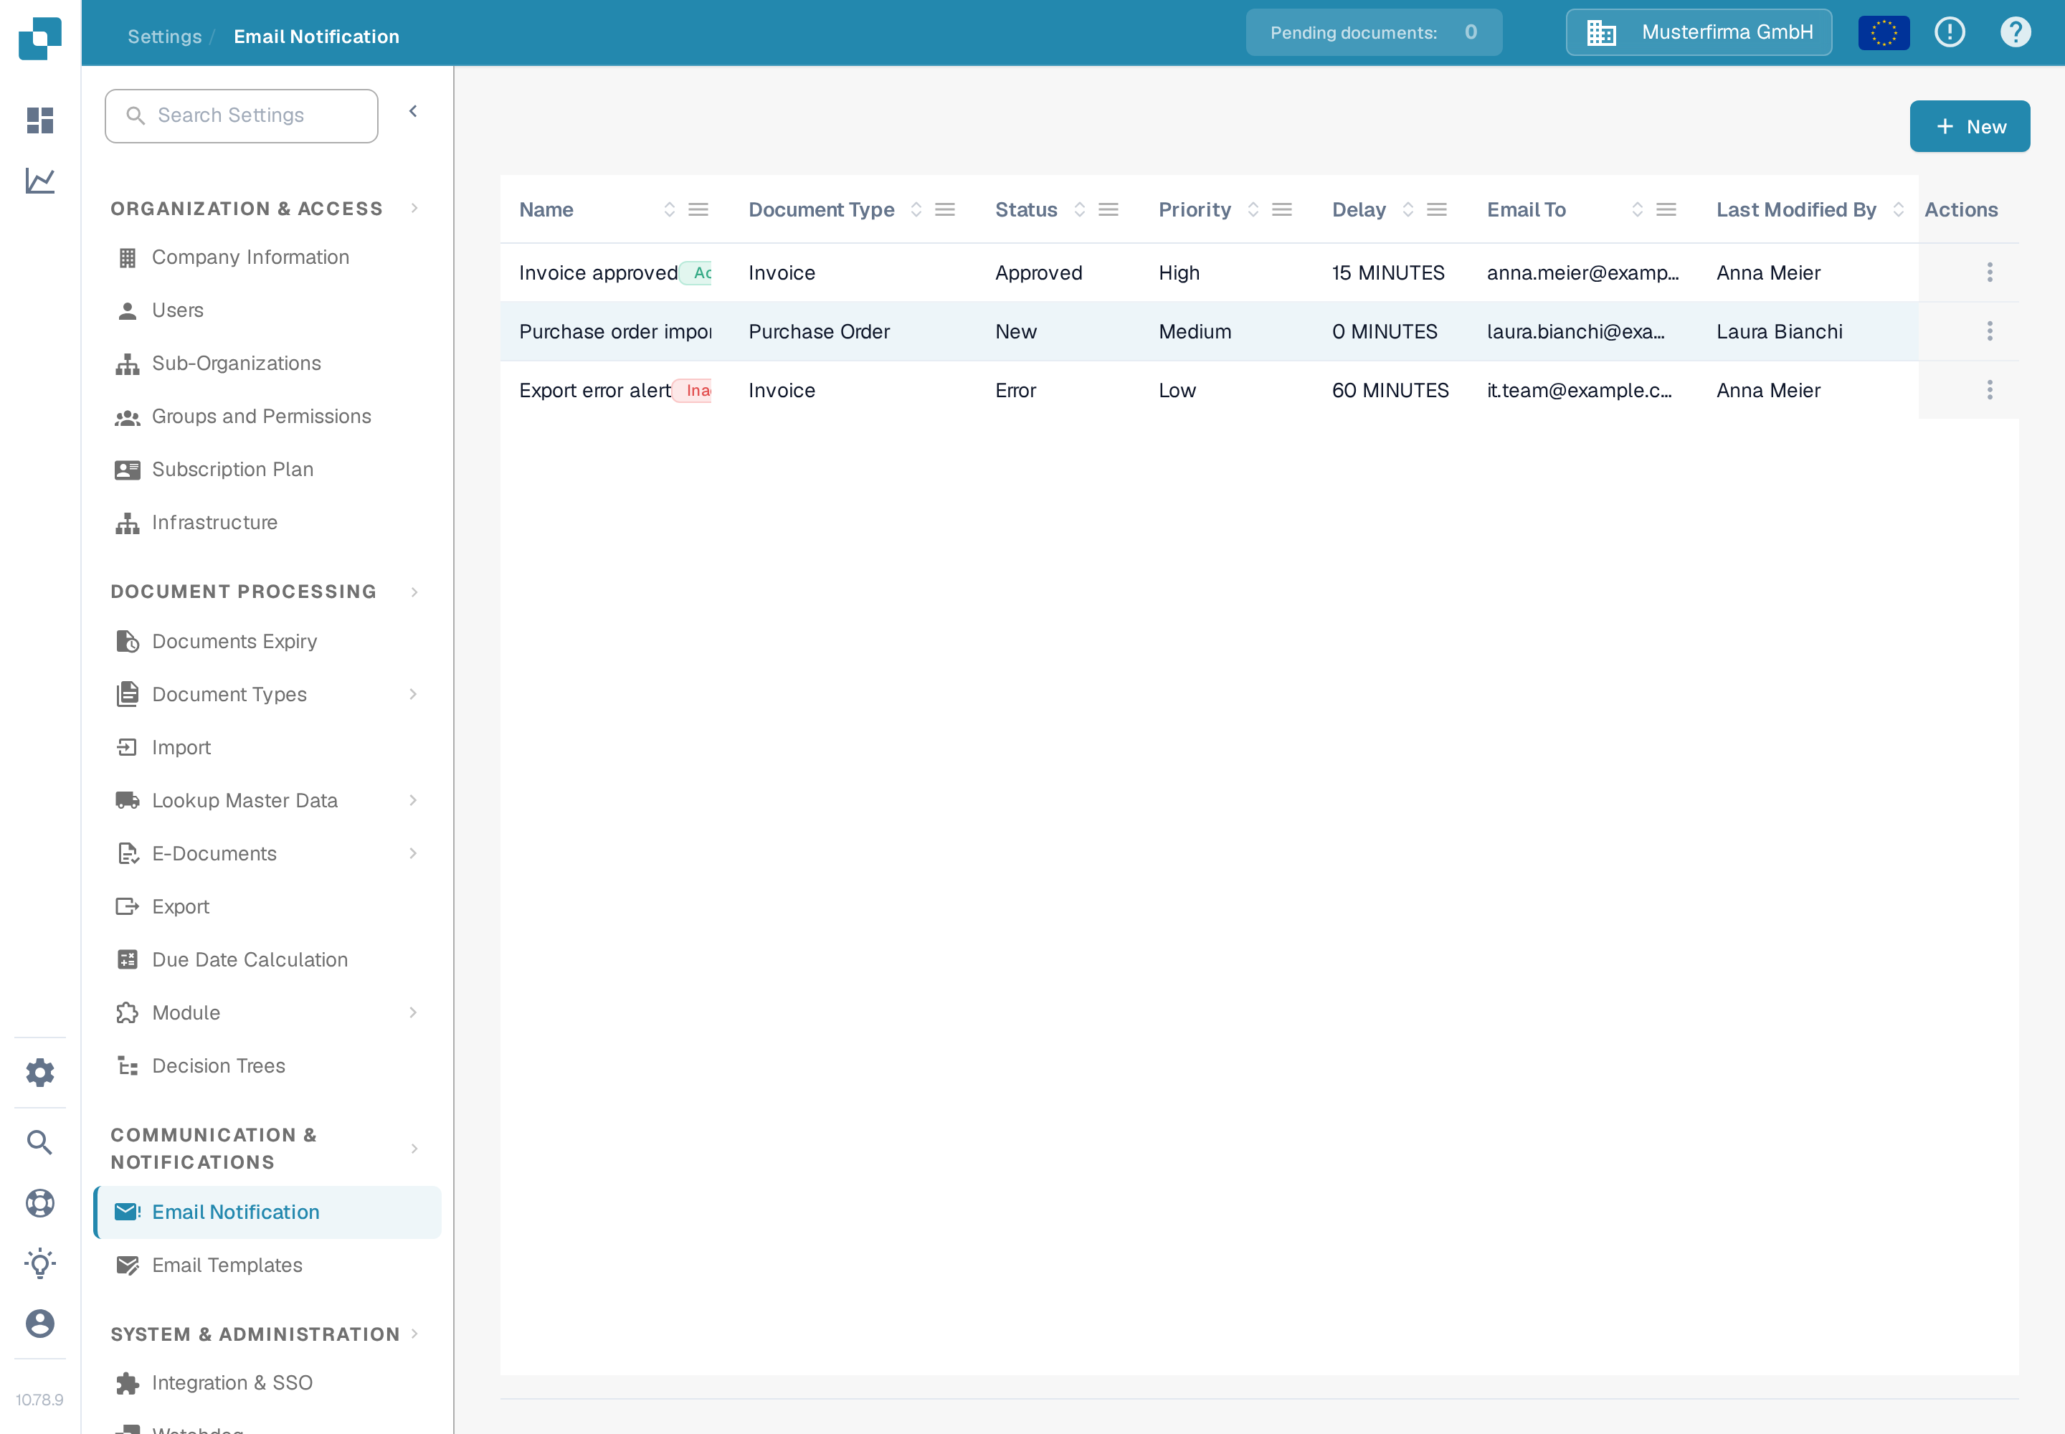Click the 60 MINUTES delay cell
The height and width of the screenshot is (1434, 2065).
click(x=1390, y=391)
